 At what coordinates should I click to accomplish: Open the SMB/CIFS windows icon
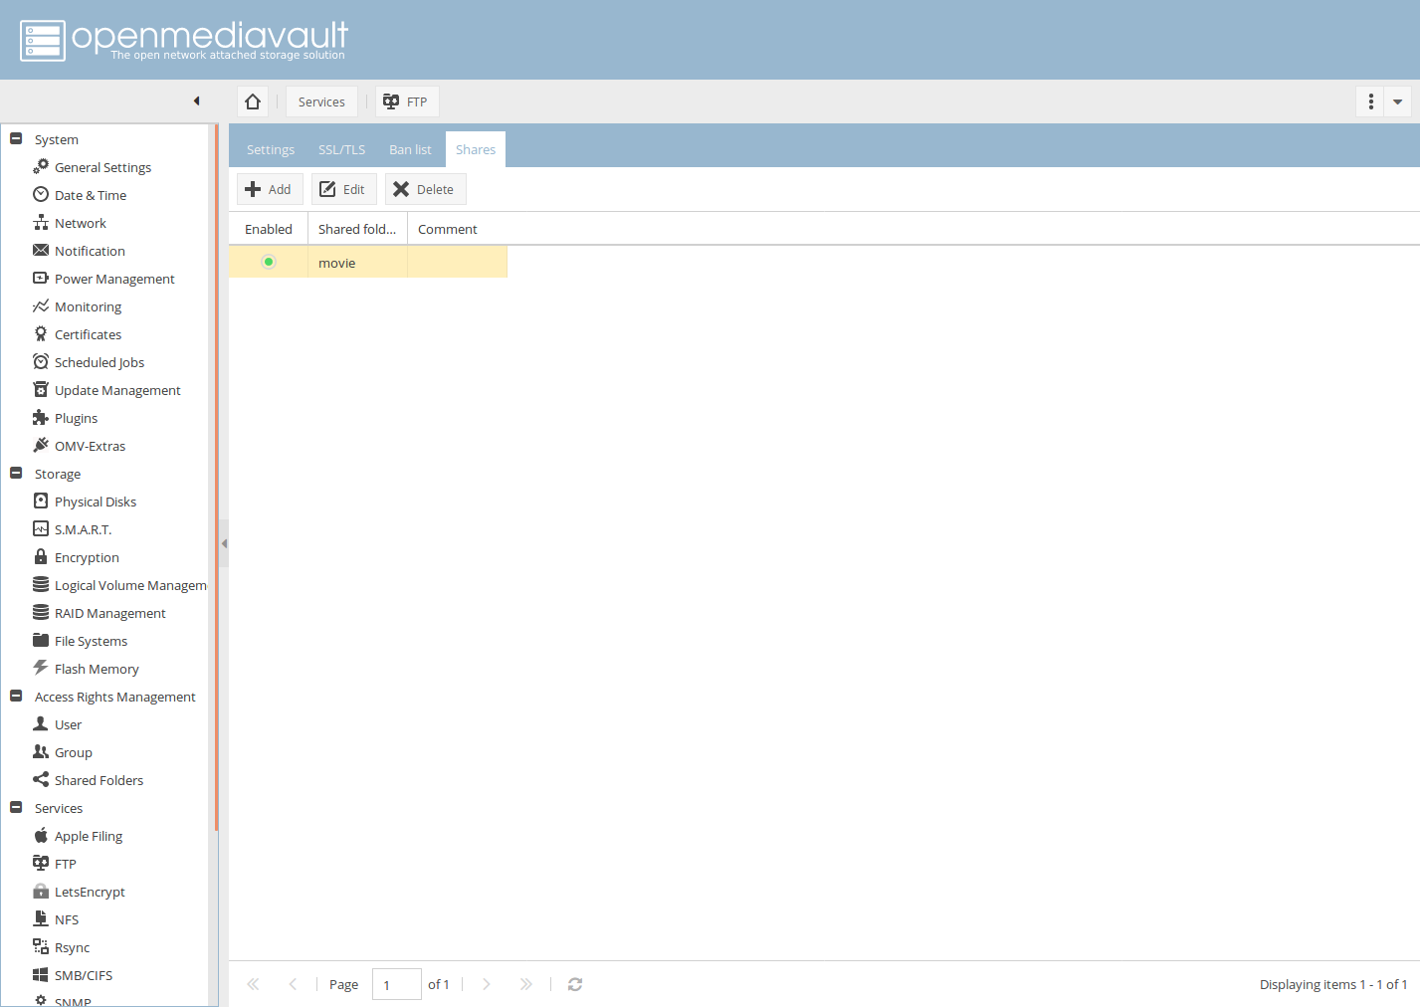[x=41, y=974]
